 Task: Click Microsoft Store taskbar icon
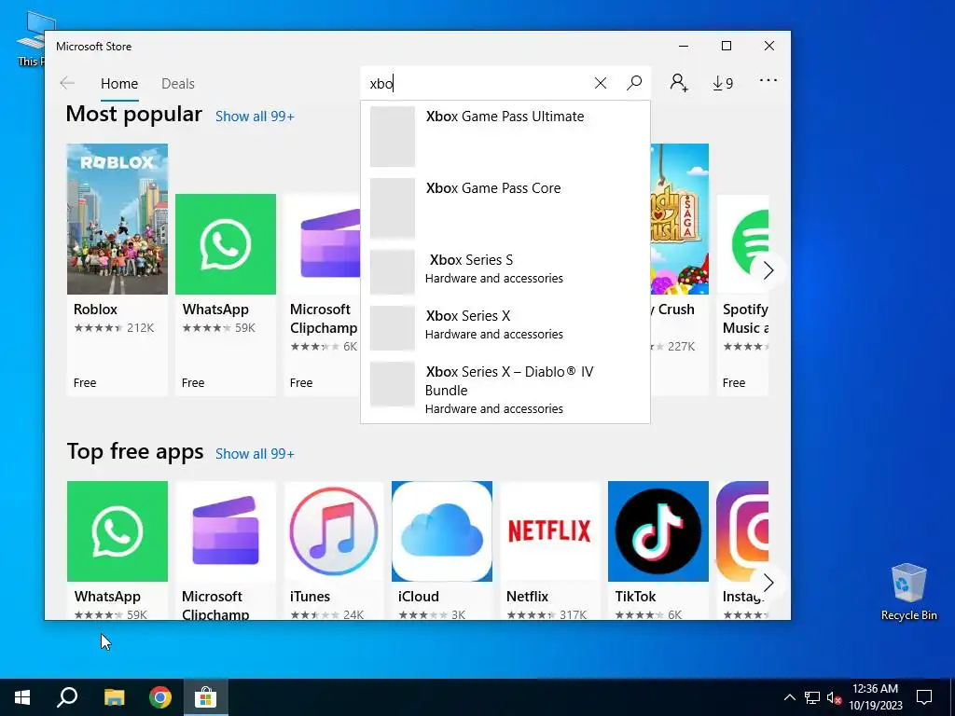coord(206,697)
